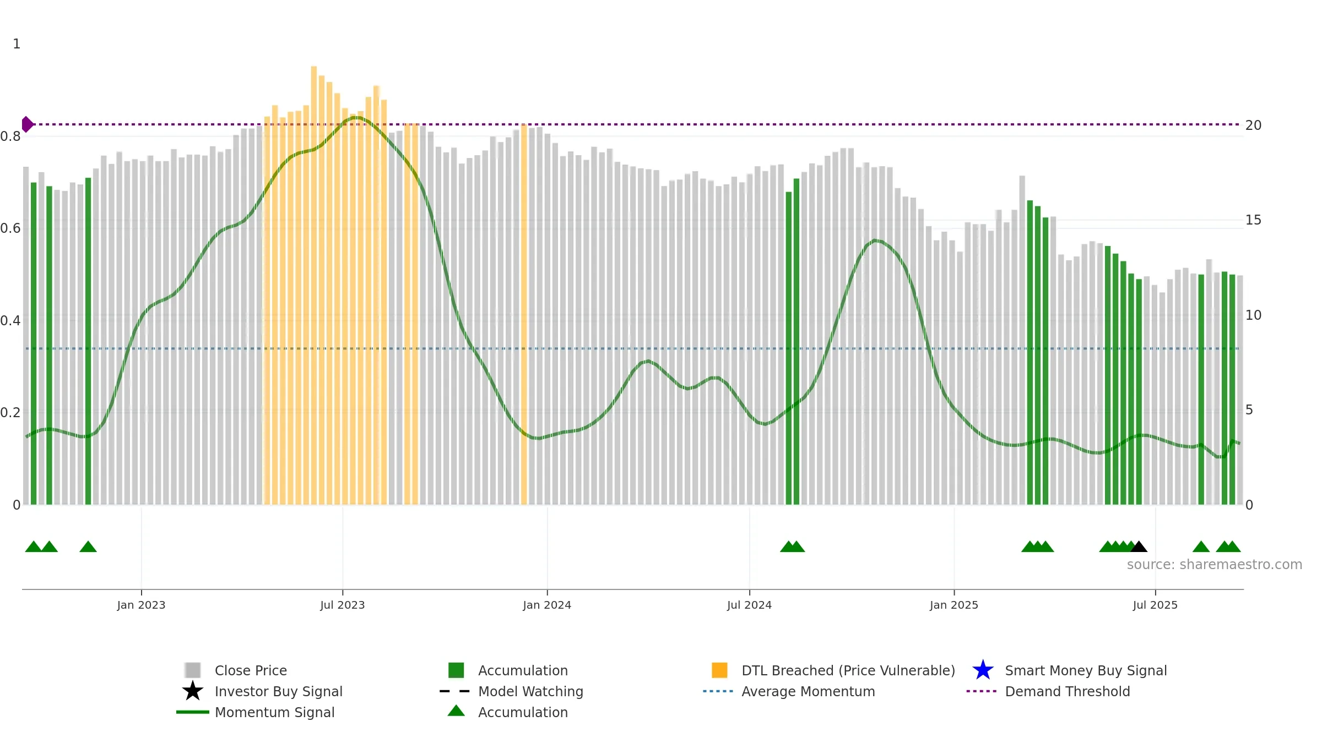This screenshot has height=743, width=1322.
Task: Click the Jul 2023 axis label
Action: (342, 605)
